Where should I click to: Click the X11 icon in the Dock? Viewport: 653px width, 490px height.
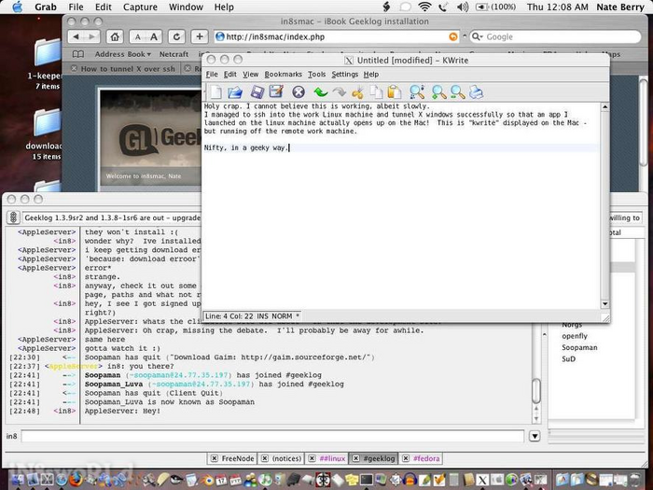point(482,480)
